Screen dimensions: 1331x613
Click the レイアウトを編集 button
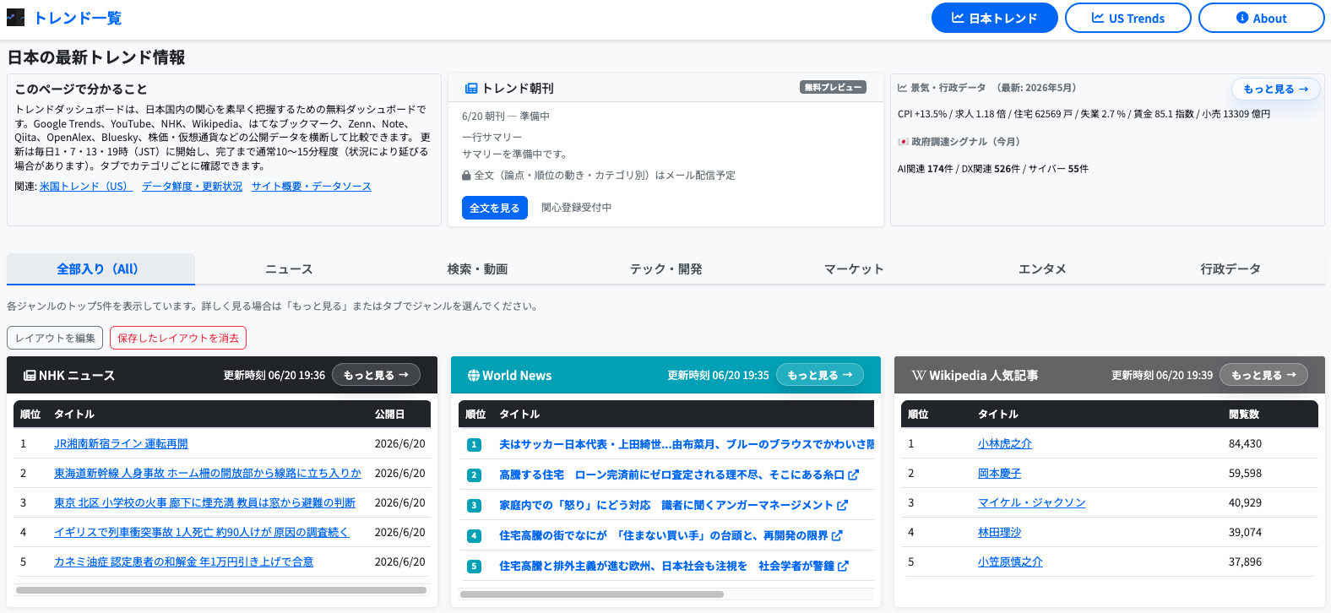pyautogui.click(x=55, y=338)
